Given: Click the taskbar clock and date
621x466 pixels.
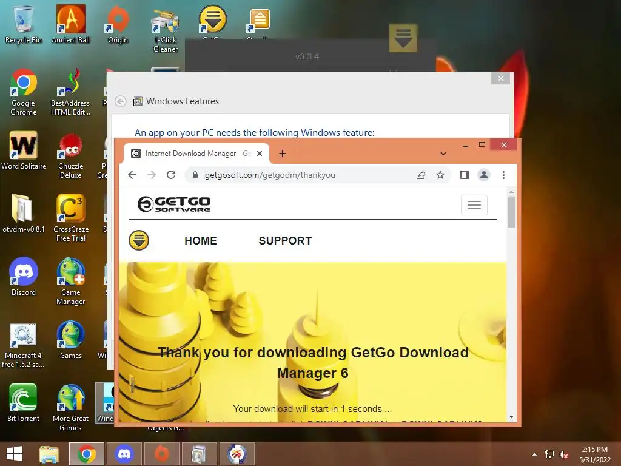Looking at the screenshot, I should pos(595,454).
